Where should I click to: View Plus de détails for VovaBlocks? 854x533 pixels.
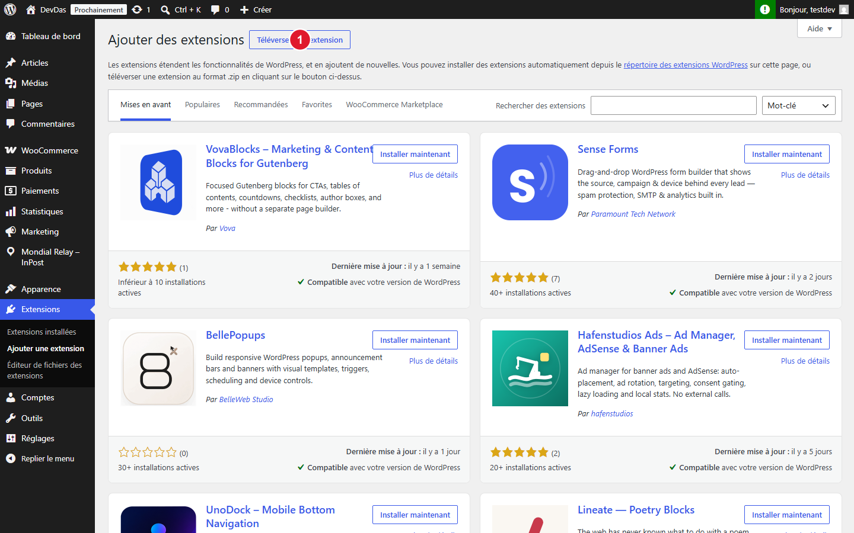[434, 175]
